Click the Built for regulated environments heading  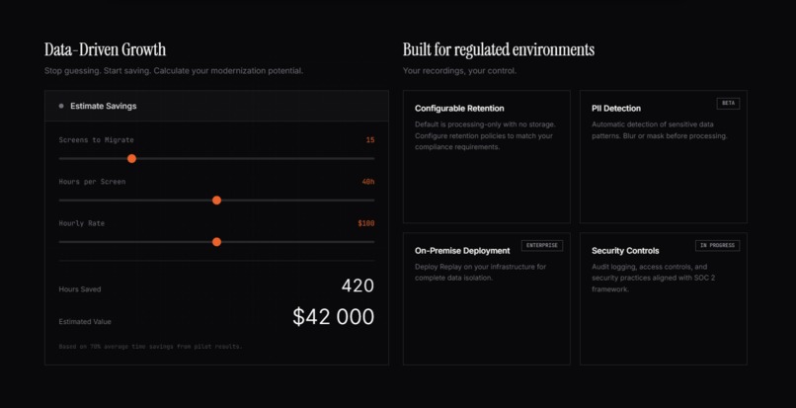tap(499, 49)
